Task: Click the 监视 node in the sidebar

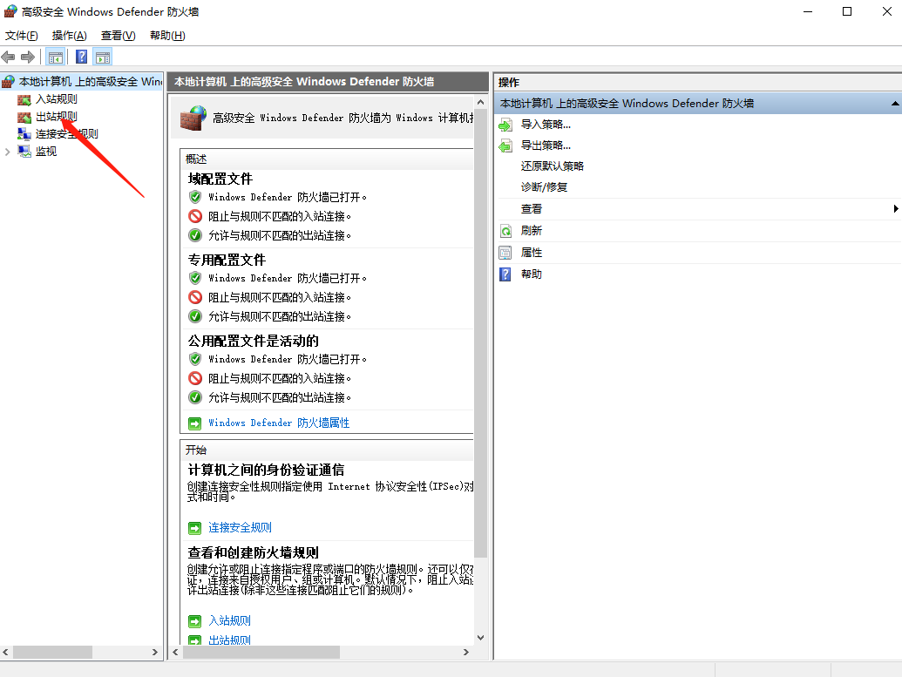Action: 44,151
